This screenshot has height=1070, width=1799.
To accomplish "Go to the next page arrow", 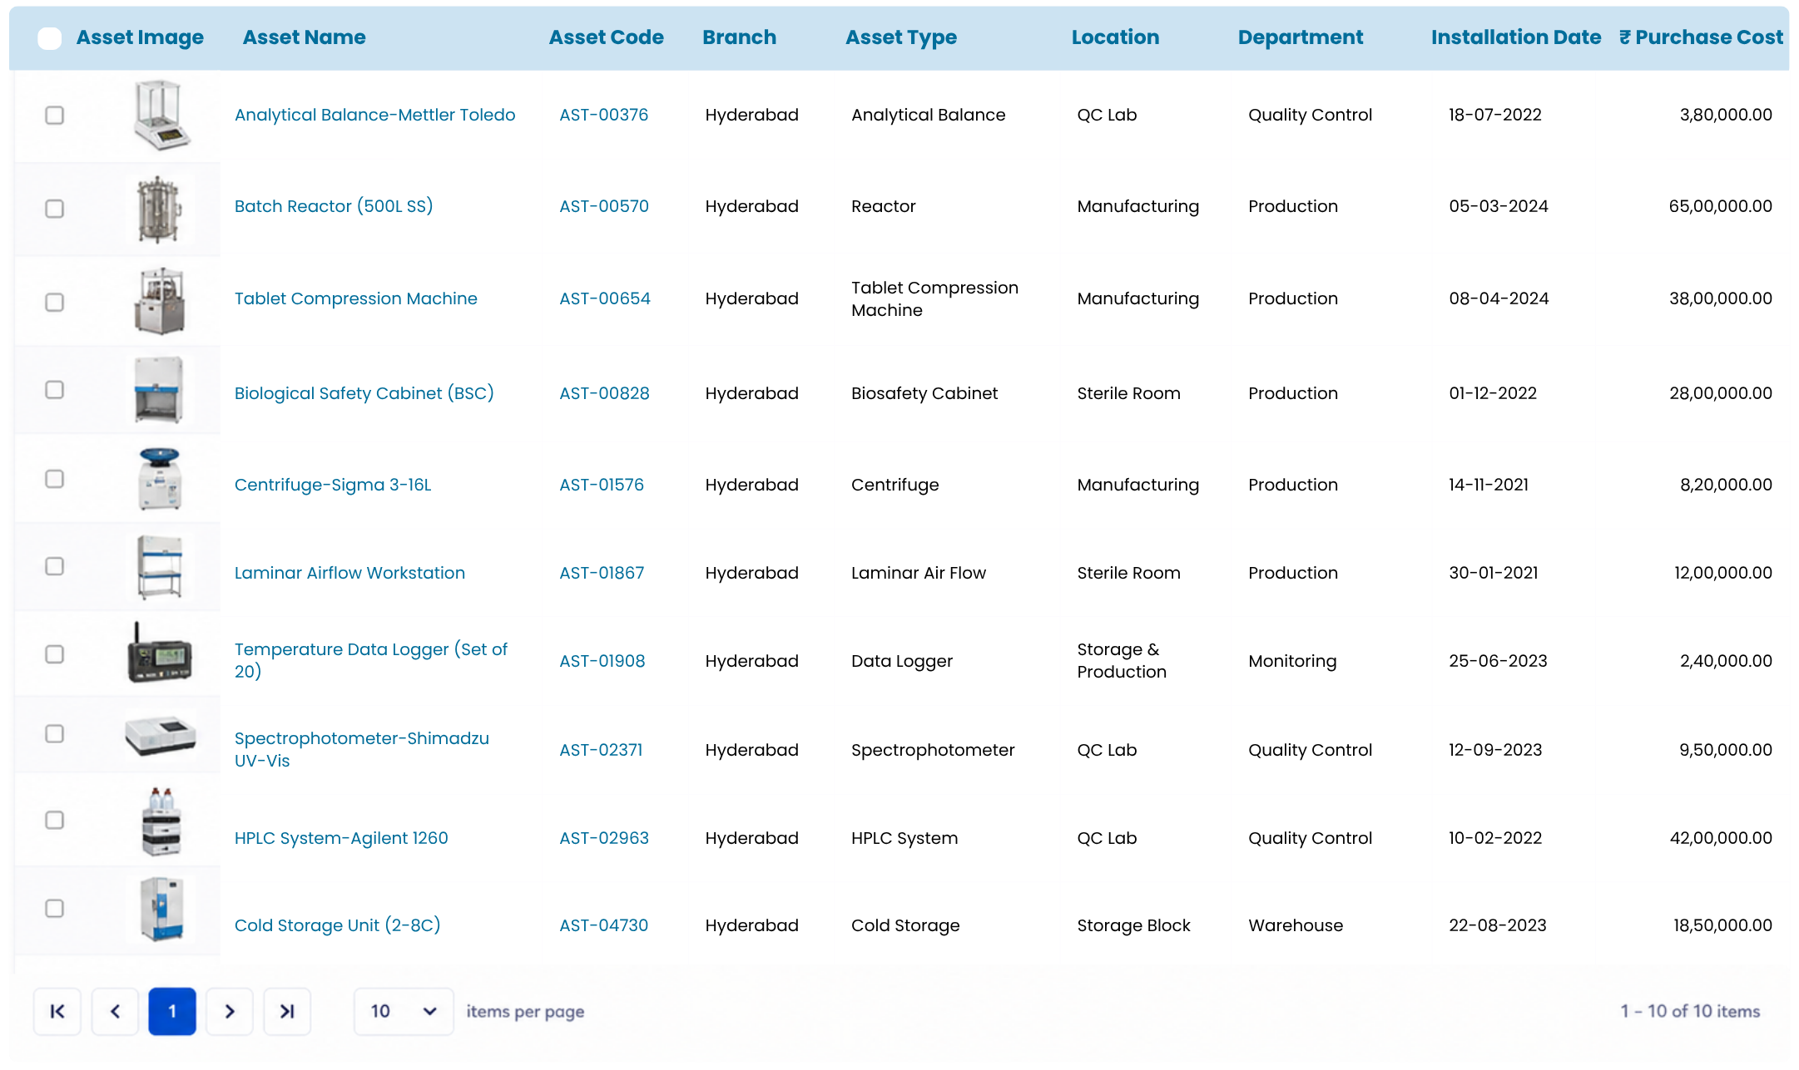I will click(x=230, y=1011).
